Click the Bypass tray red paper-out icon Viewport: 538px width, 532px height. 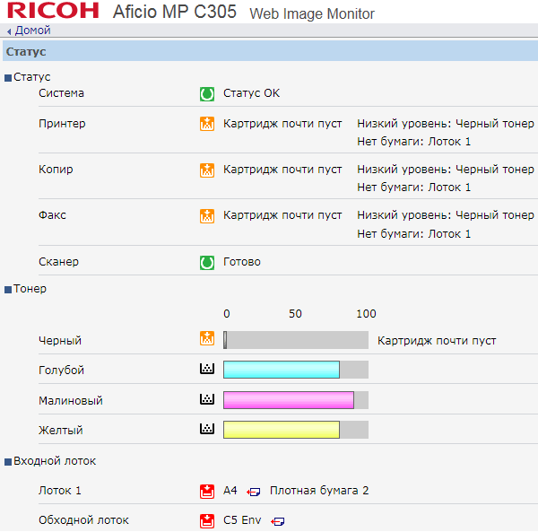click(x=207, y=520)
